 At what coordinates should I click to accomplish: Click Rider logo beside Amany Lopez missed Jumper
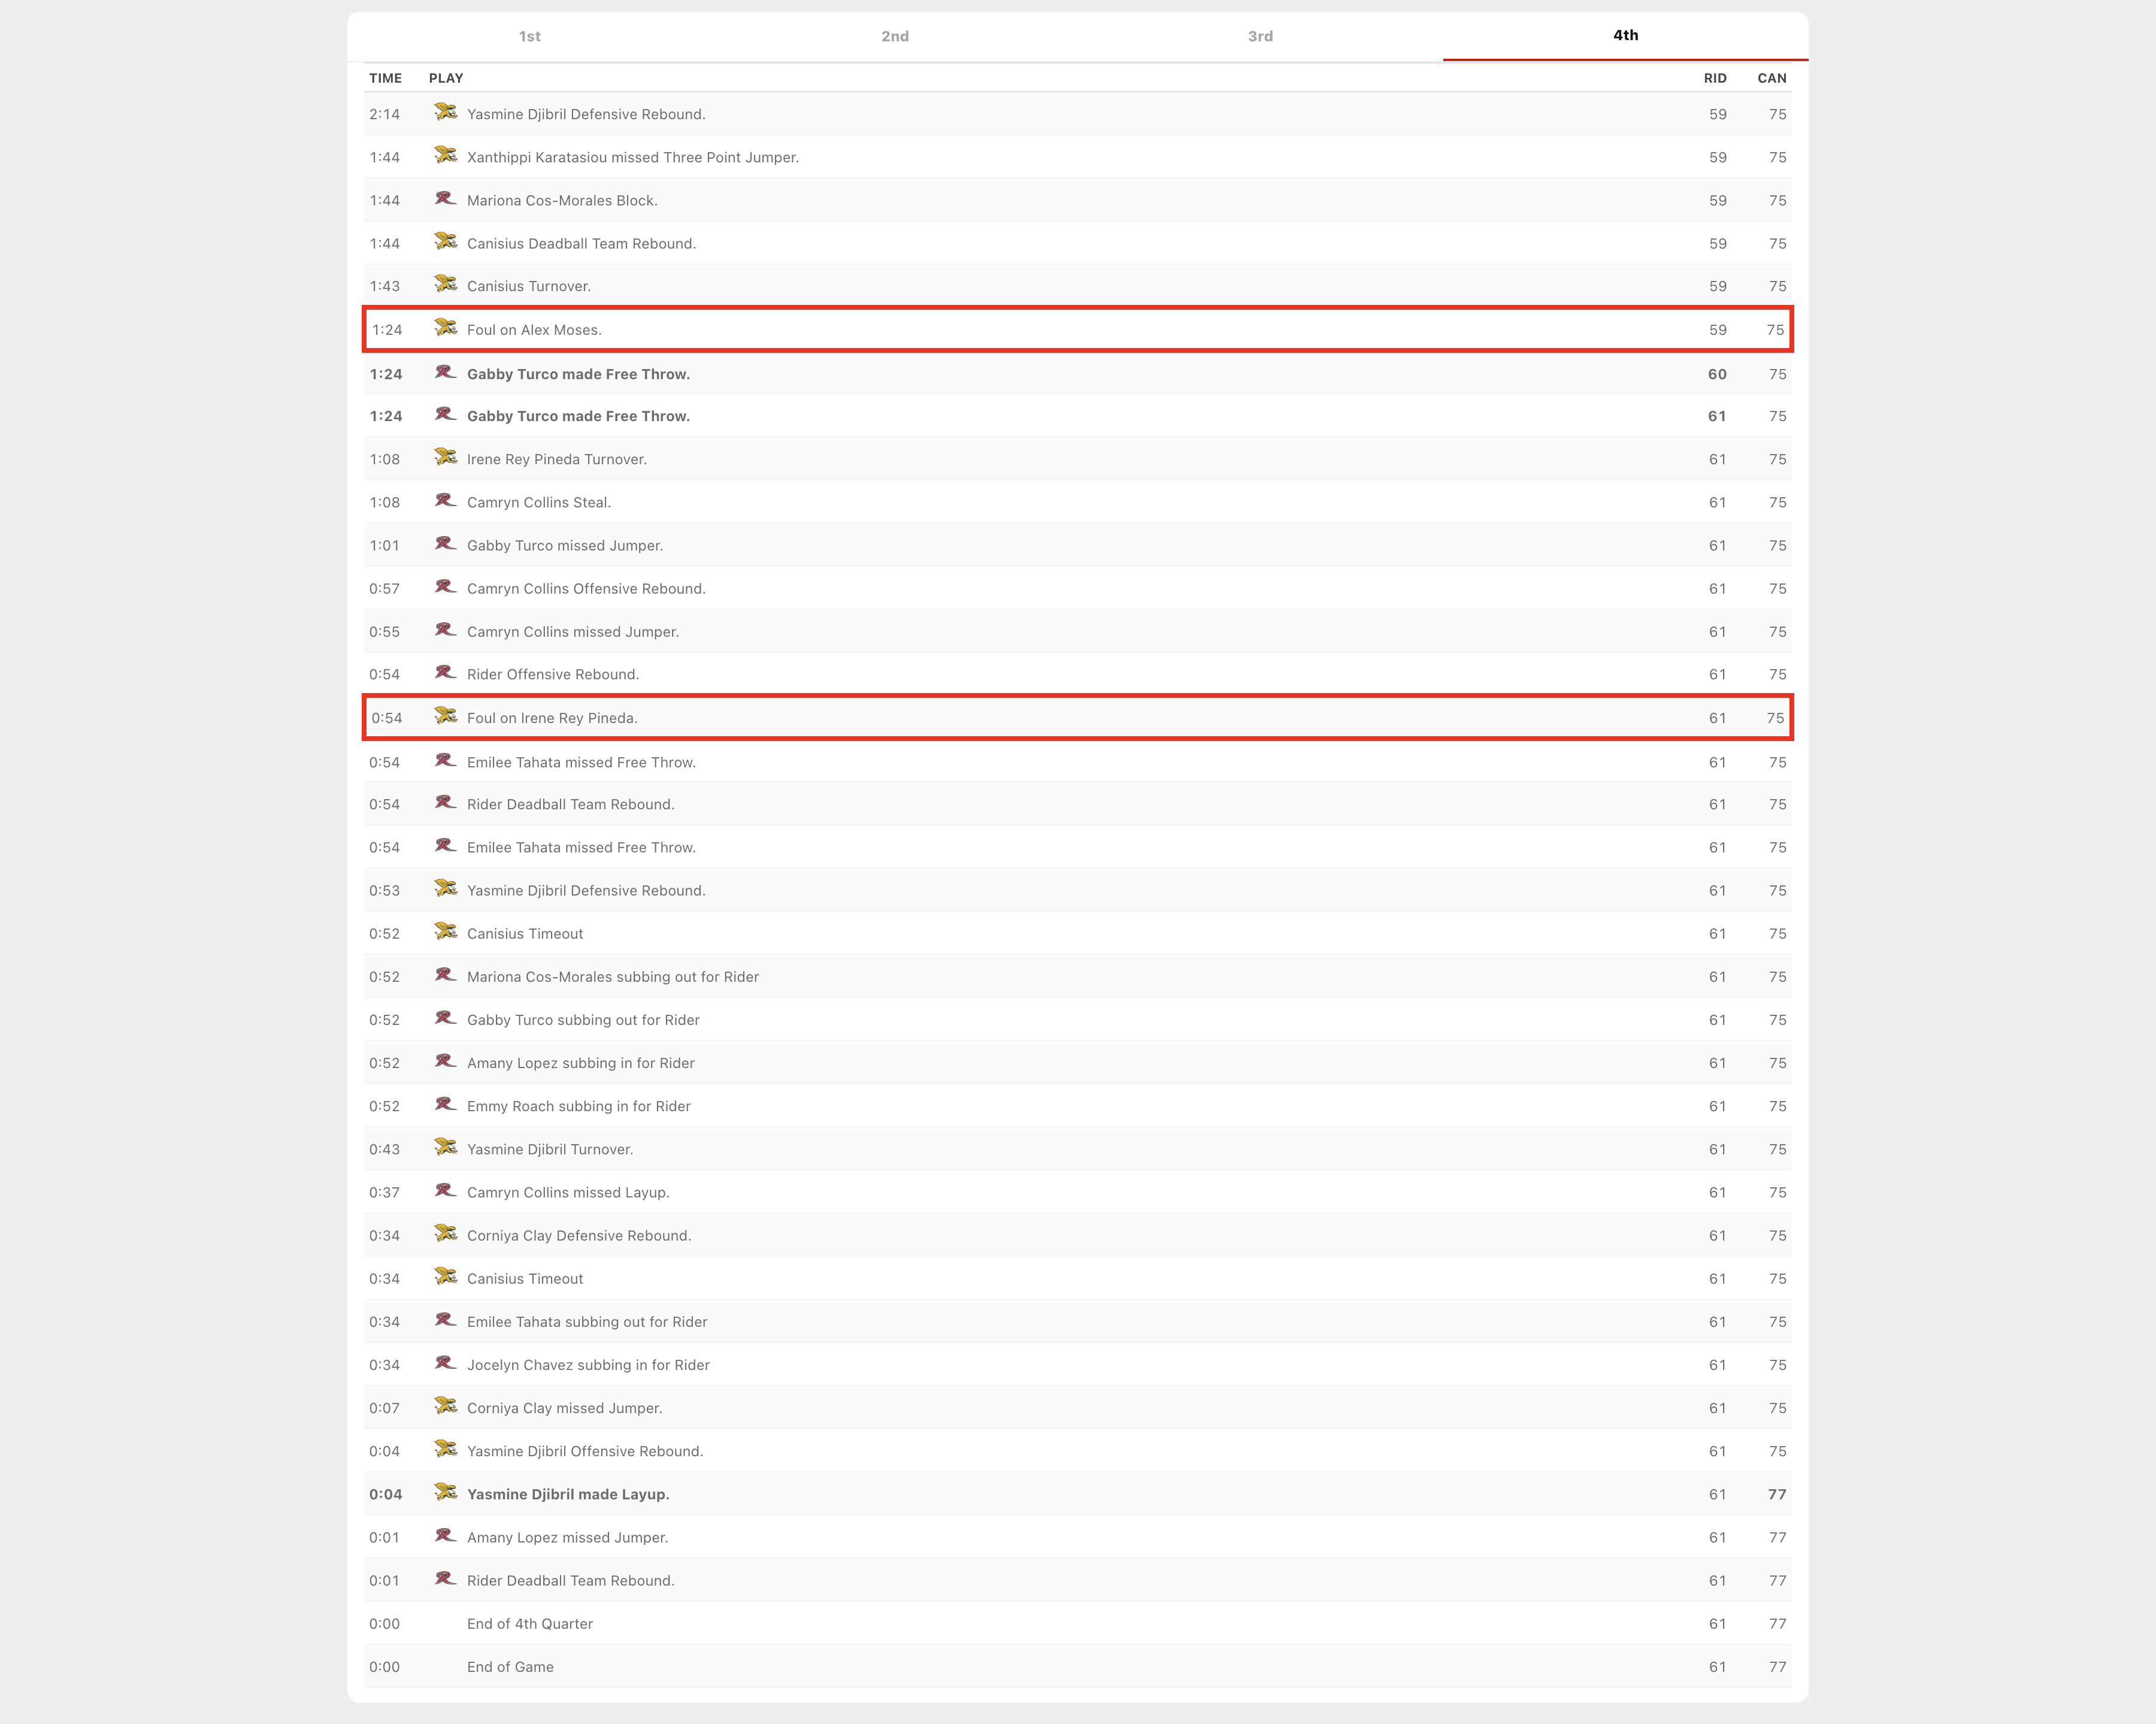click(x=445, y=1536)
